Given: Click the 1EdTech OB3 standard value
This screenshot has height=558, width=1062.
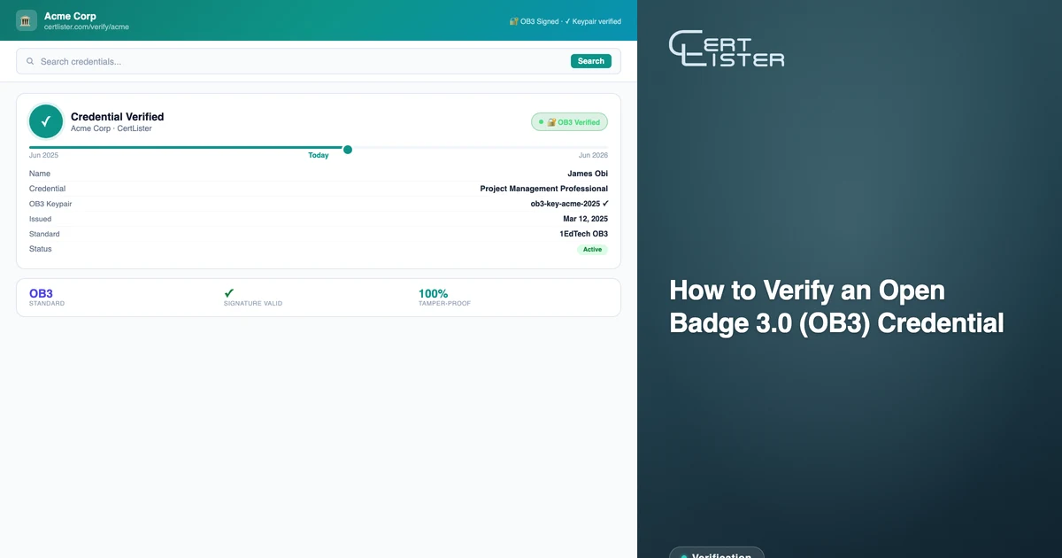Looking at the screenshot, I should click(x=584, y=234).
